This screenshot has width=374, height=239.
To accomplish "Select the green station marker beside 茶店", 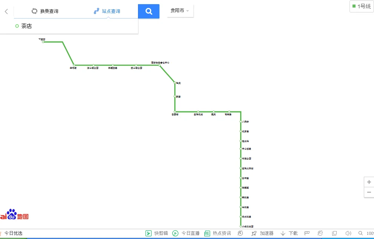I will point(16,26).
